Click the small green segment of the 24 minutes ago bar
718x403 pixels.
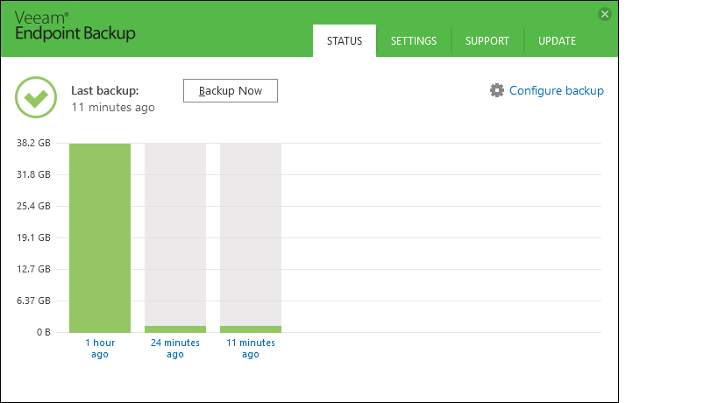(175, 329)
